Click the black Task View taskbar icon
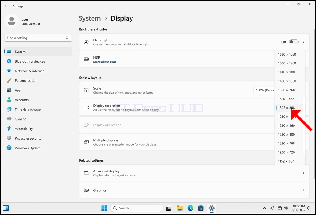 tap(168, 208)
